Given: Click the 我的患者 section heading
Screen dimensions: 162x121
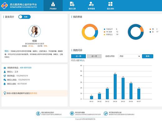Looking at the screenshot, I should 78,17.
